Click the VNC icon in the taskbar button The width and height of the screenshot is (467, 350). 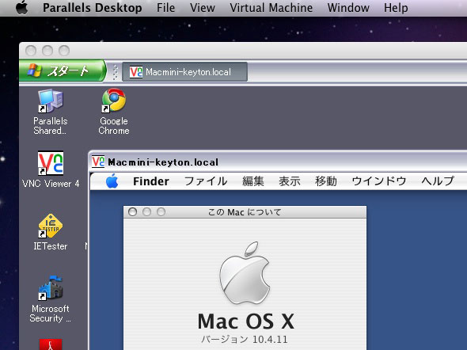click(136, 72)
